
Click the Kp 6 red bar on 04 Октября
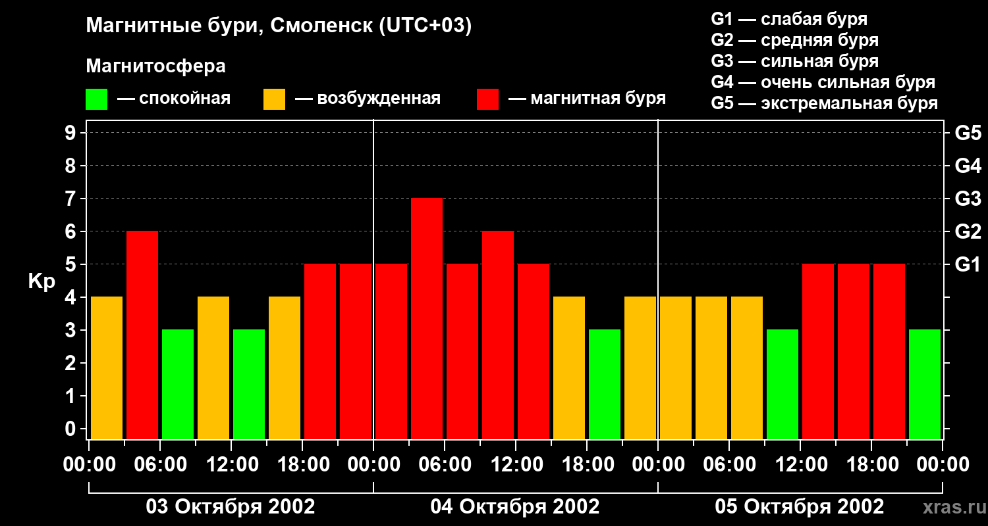[498, 335]
